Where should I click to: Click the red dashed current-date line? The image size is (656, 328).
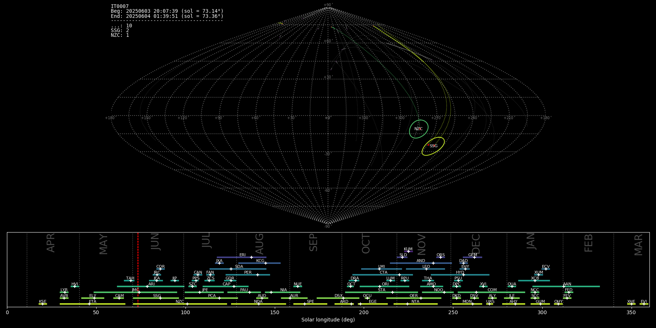pos(138,270)
